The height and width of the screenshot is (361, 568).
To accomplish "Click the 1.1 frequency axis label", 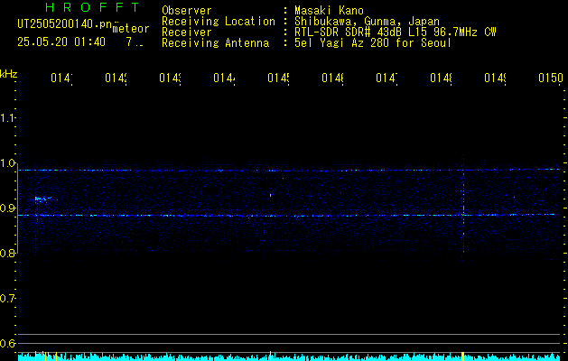I will (7, 118).
